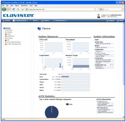Click the "Version 6" configuration value
The image size is (126, 122).
pyautogui.click(x=99, y=51)
